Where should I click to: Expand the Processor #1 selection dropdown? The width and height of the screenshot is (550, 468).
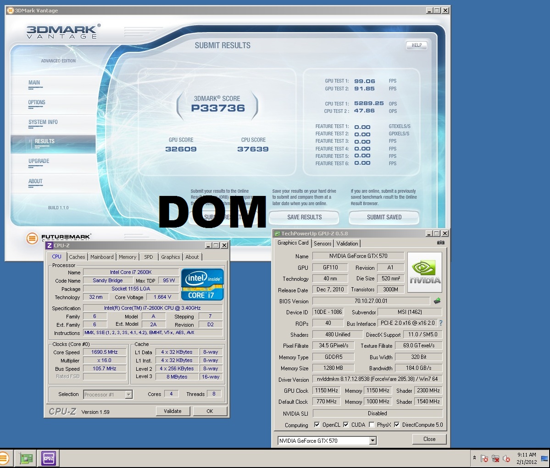(x=128, y=395)
